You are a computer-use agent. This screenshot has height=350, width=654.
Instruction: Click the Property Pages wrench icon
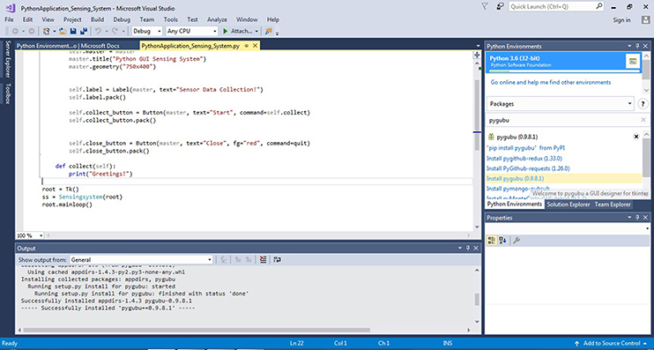[x=517, y=241]
